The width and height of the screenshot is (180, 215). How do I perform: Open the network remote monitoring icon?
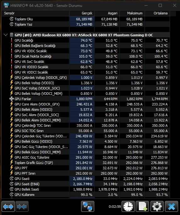point(88,206)
